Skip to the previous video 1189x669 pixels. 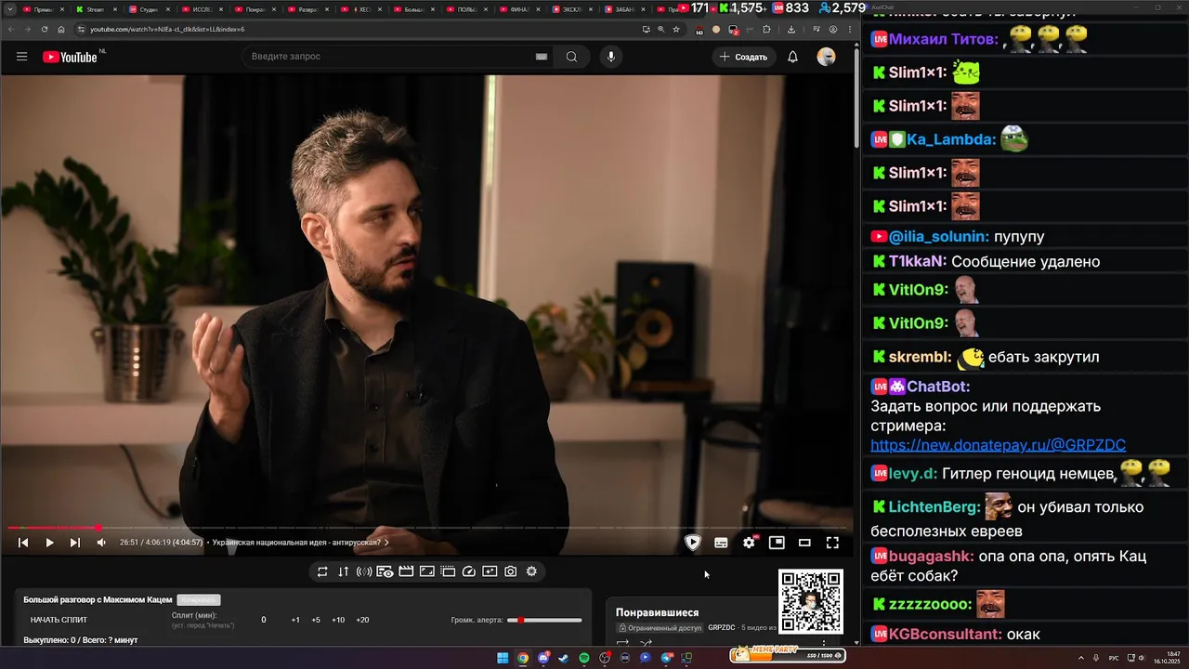coord(23,543)
